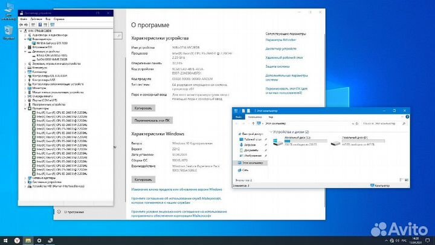Viewport: 435px width, 245px height.
Task: Open the Explorer address bar history dropdown
Action: (353, 123)
